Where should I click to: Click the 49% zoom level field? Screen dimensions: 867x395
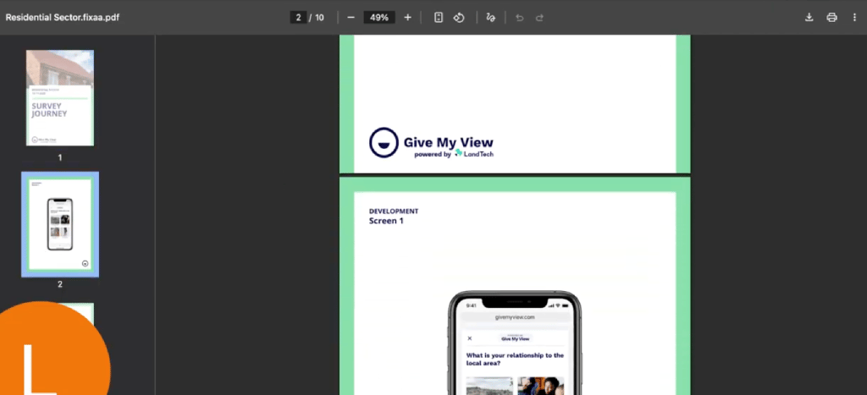pos(379,18)
